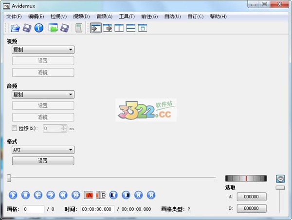Open a video file via the folder icon
The width and height of the screenshot is (292, 220).
[15, 28]
